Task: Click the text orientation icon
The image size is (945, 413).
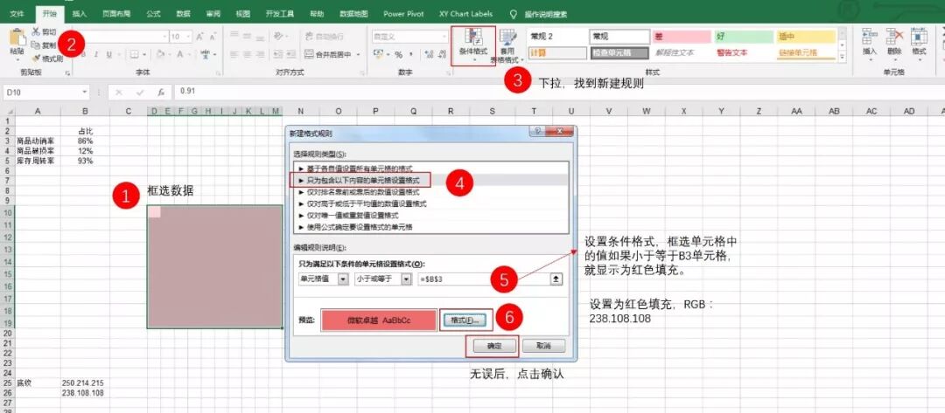Action: tap(278, 37)
